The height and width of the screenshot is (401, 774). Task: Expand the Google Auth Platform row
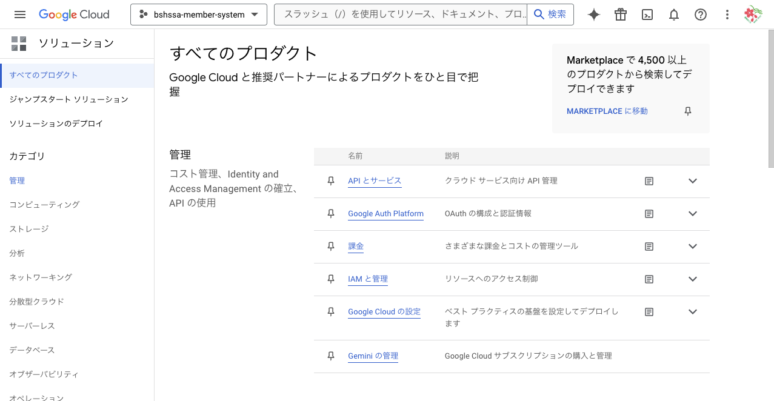(x=693, y=214)
